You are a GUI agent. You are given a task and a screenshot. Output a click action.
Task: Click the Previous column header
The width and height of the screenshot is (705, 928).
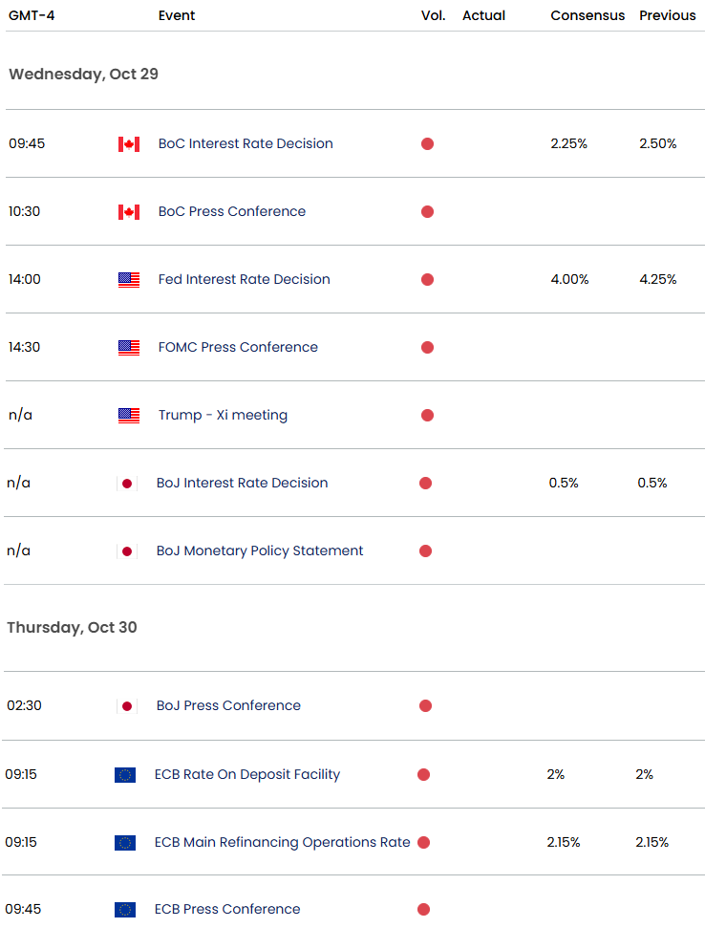tap(667, 16)
